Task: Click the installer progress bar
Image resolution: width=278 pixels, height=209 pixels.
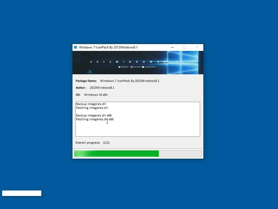Action: (x=138, y=153)
